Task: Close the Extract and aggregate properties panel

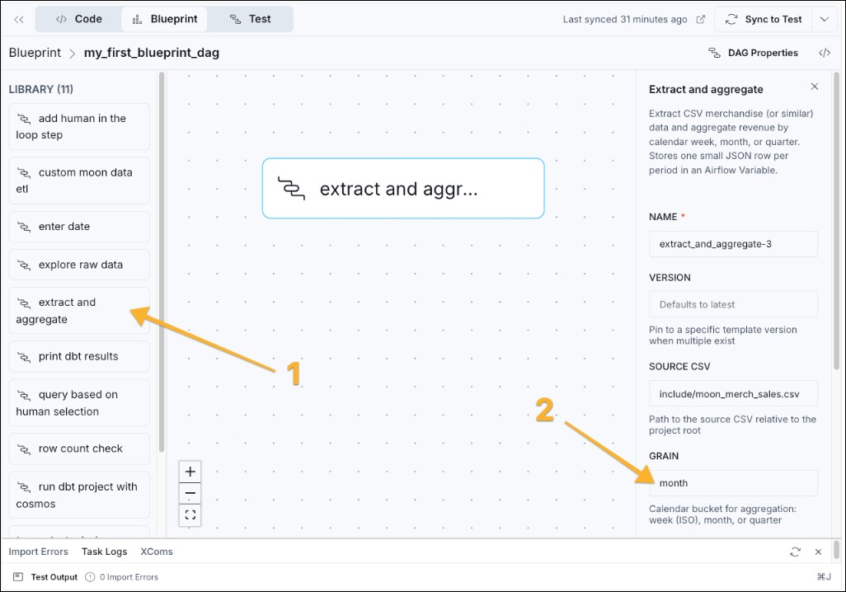Action: [x=815, y=86]
